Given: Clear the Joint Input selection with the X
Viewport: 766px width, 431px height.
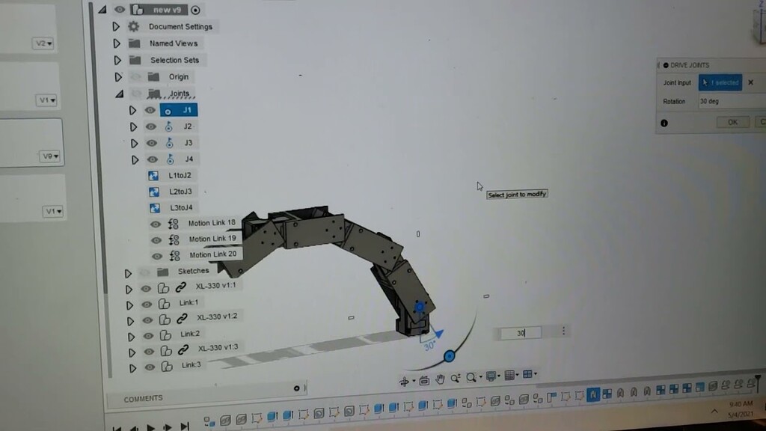Looking at the screenshot, I should pos(750,82).
